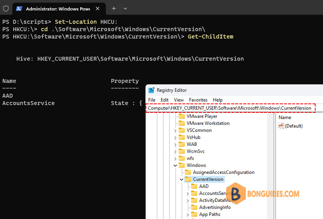Select the wfs key
Screen dimensions: 323x219
coord(190,158)
